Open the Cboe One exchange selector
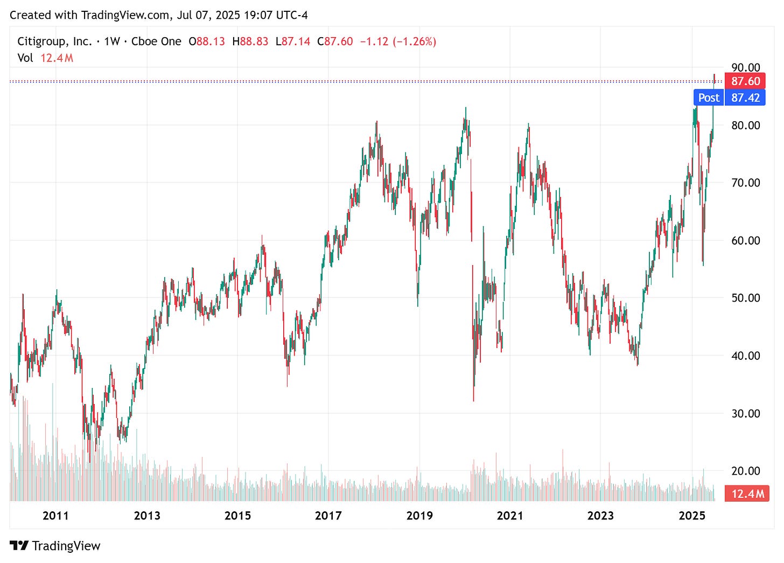The height and width of the screenshot is (563, 784). (x=157, y=41)
